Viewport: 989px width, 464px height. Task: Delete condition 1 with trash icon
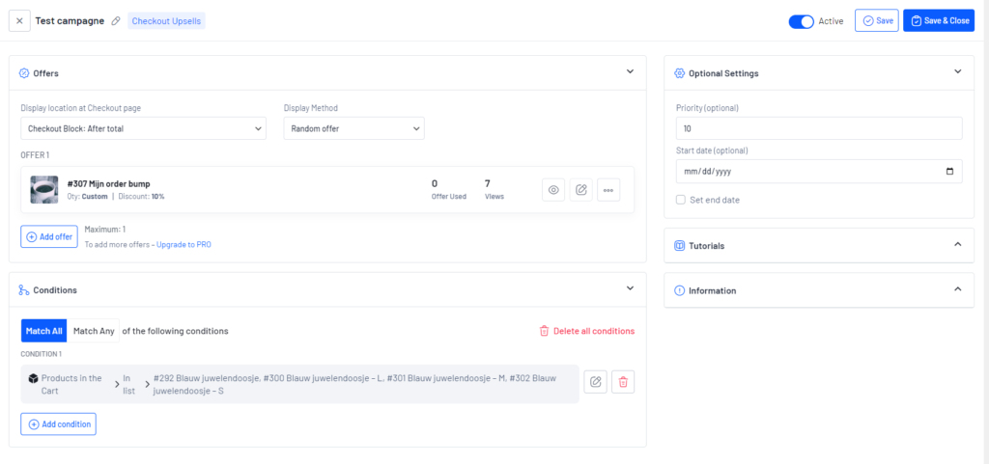[623, 382]
